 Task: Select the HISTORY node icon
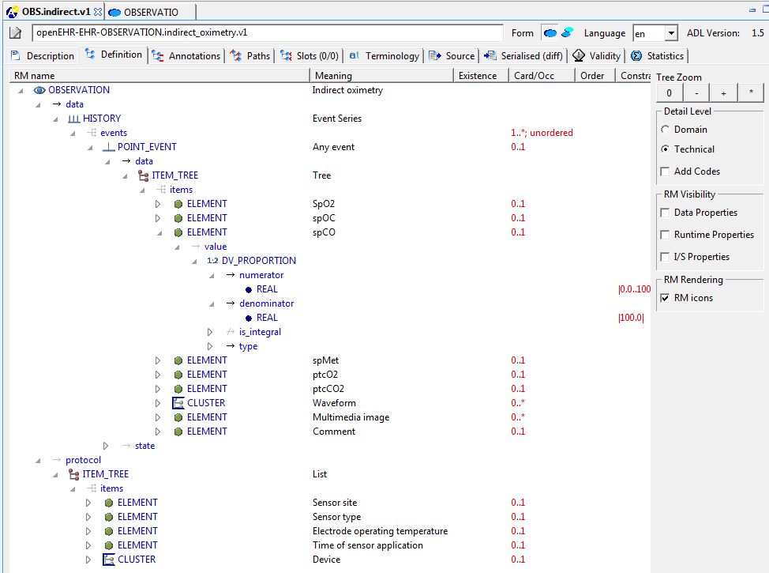click(x=74, y=119)
